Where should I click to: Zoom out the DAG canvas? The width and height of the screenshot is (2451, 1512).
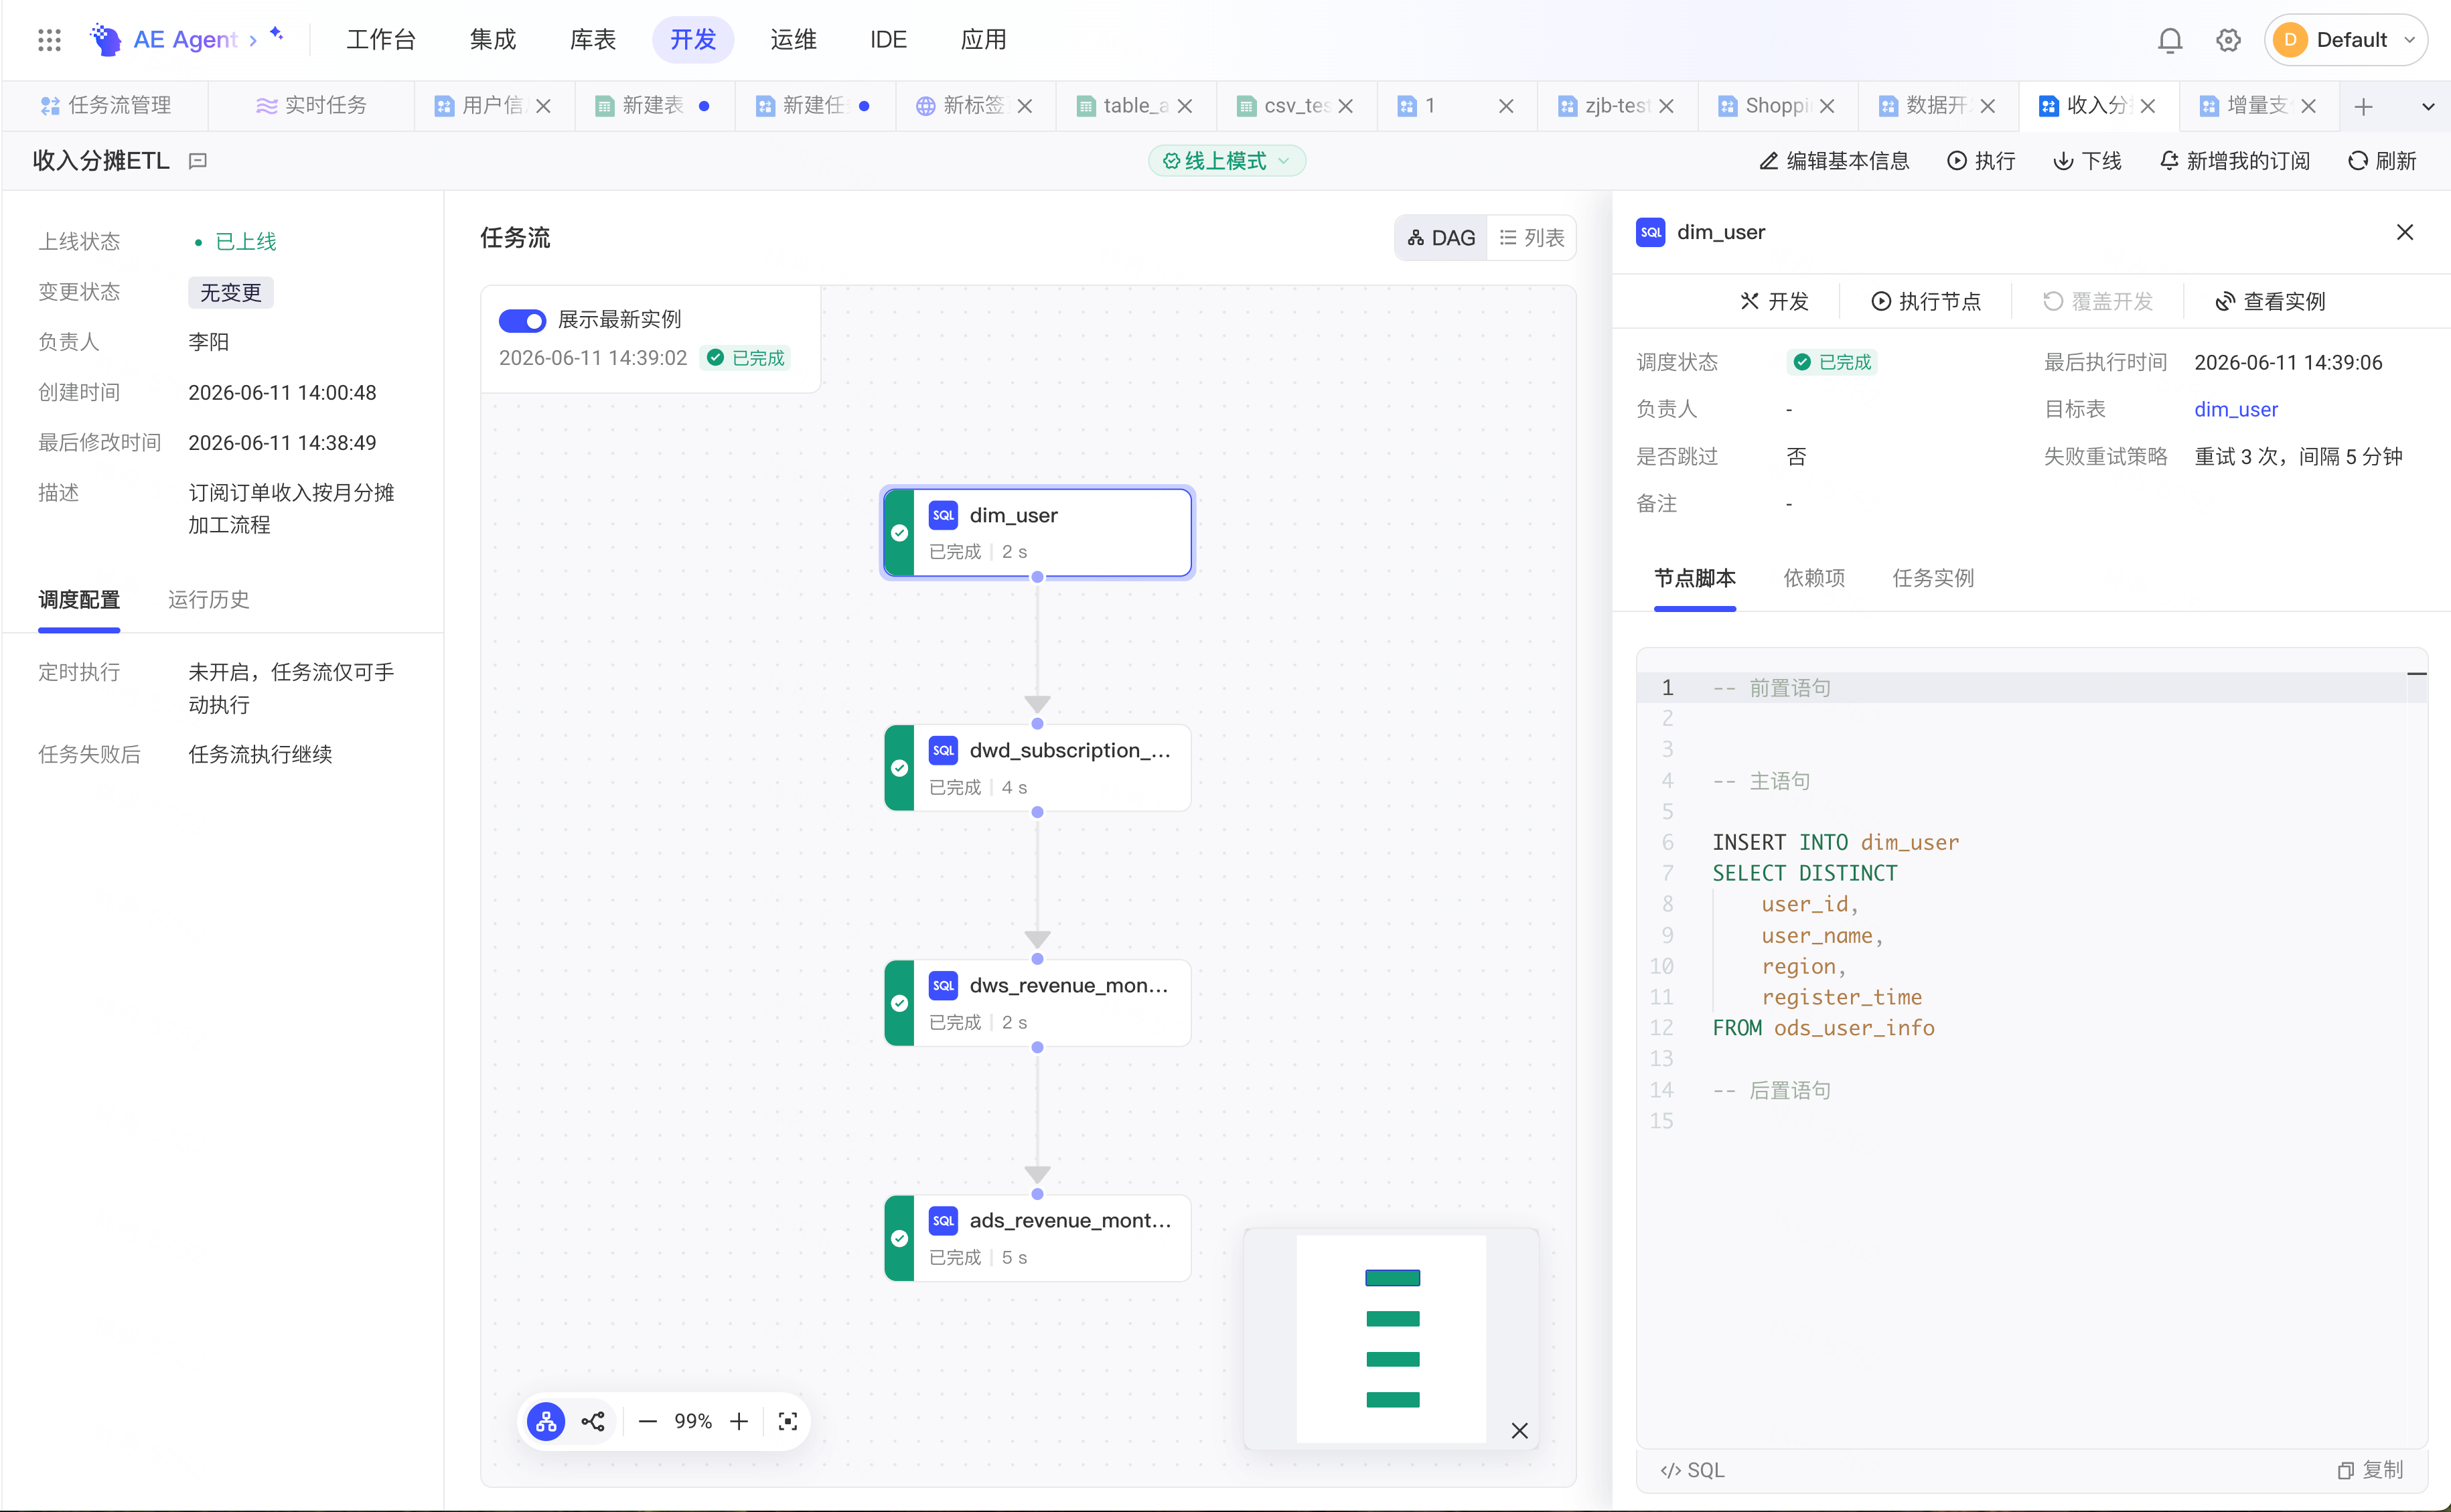click(647, 1421)
